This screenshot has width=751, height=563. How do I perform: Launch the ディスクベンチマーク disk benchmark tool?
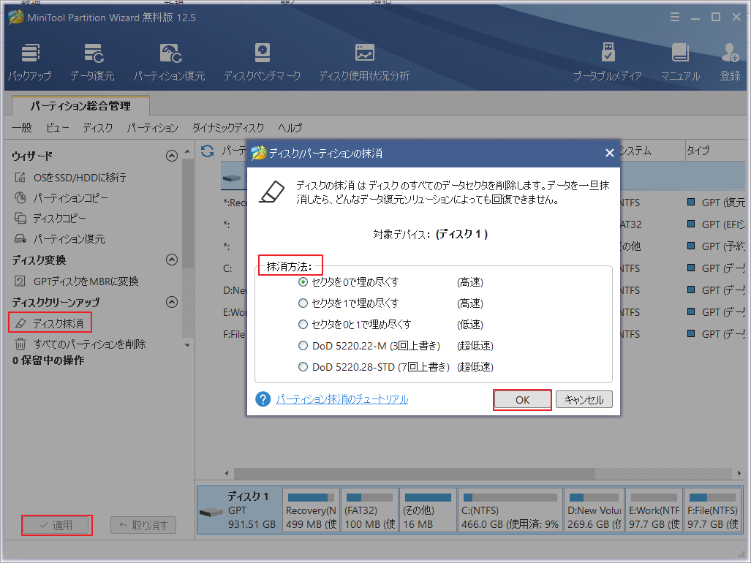261,58
